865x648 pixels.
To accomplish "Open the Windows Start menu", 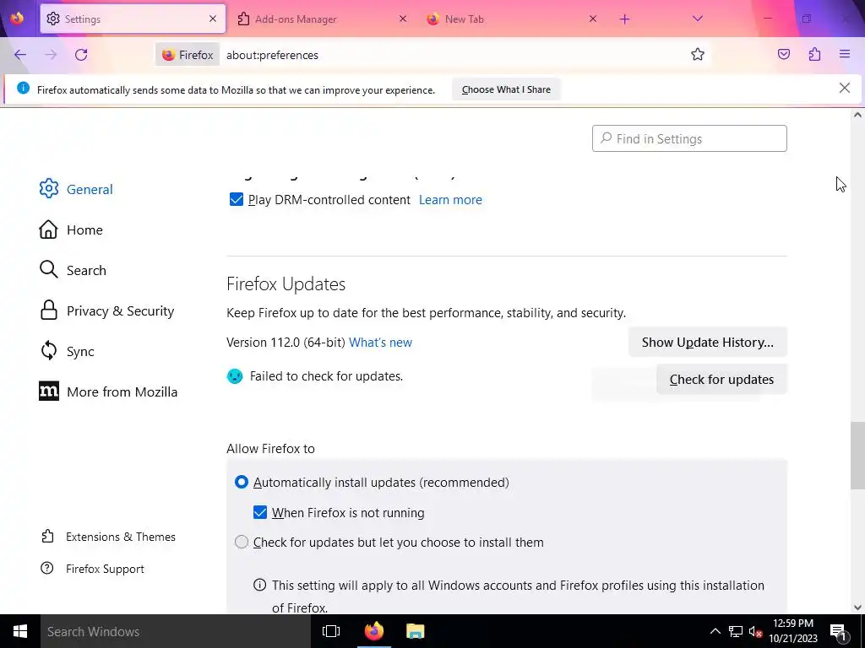I will [x=20, y=631].
